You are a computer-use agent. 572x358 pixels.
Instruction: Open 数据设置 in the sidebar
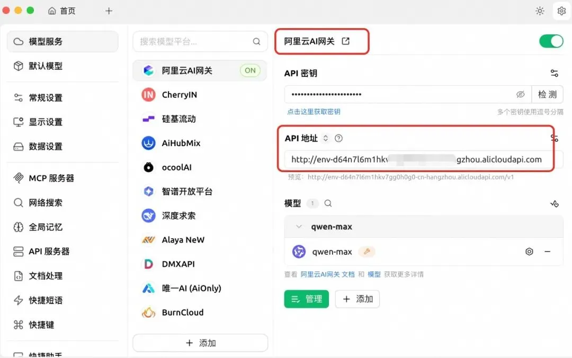click(x=62, y=146)
